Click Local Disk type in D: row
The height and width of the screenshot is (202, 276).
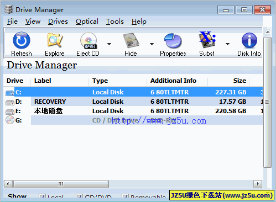click(108, 102)
